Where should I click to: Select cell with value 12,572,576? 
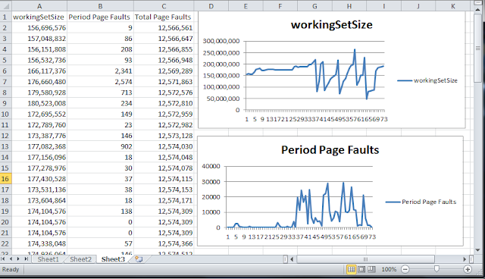tap(164, 92)
